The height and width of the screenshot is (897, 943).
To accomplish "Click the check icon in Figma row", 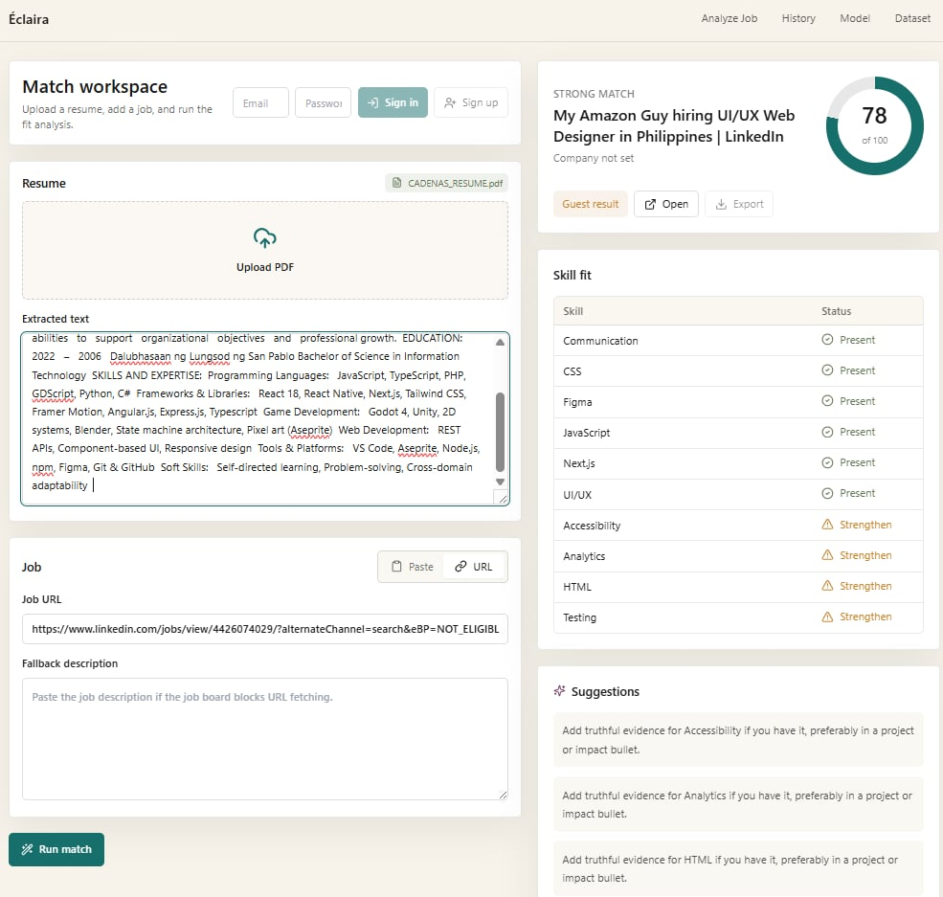I will 827,401.
